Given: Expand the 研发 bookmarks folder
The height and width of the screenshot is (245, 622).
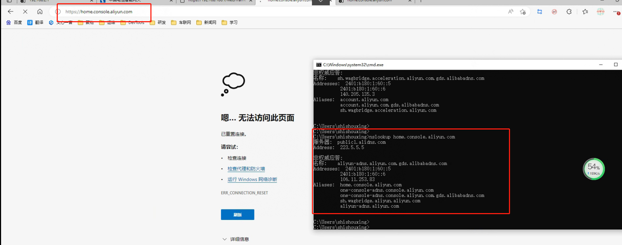Looking at the screenshot, I should pyautogui.click(x=158, y=22).
